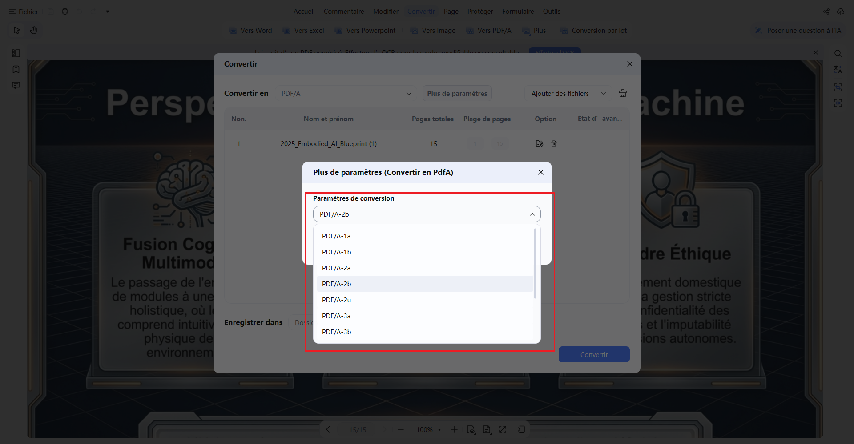Image resolution: width=854 pixels, height=444 pixels.
Task: Click the screen capture icon below crop
Action: tap(838, 103)
